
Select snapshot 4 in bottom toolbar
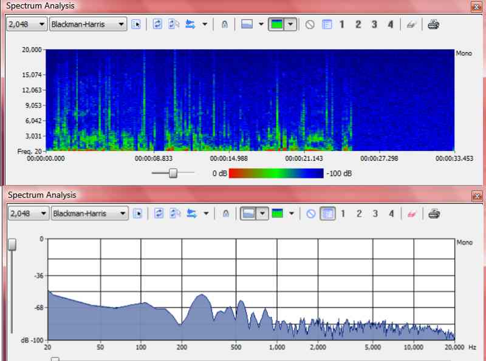pos(391,214)
